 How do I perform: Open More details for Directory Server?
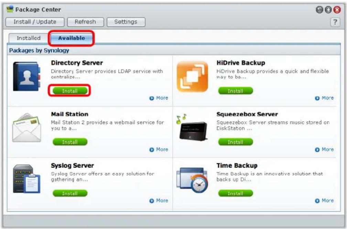tap(159, 98)
